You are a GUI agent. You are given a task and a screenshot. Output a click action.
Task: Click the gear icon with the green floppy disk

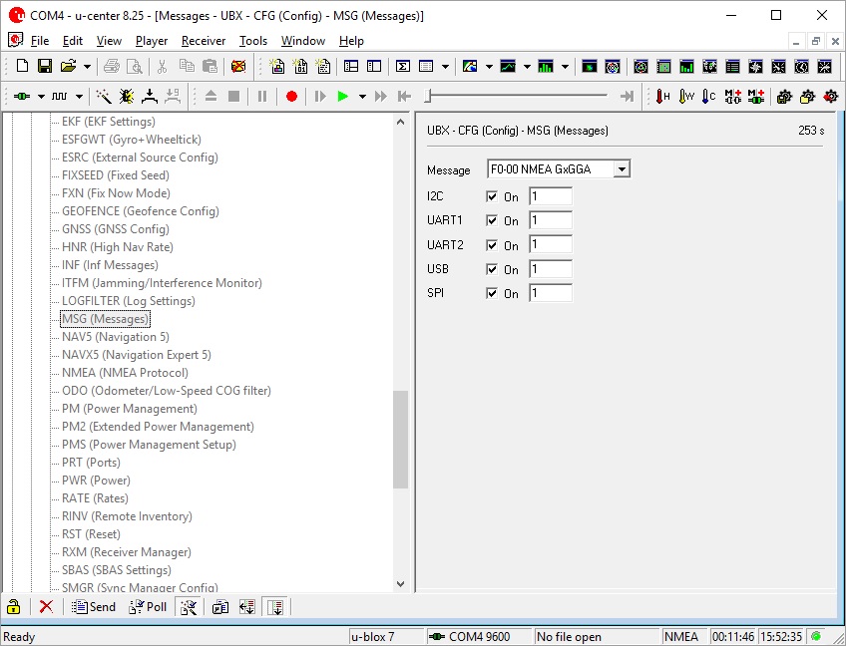(784, 97)
